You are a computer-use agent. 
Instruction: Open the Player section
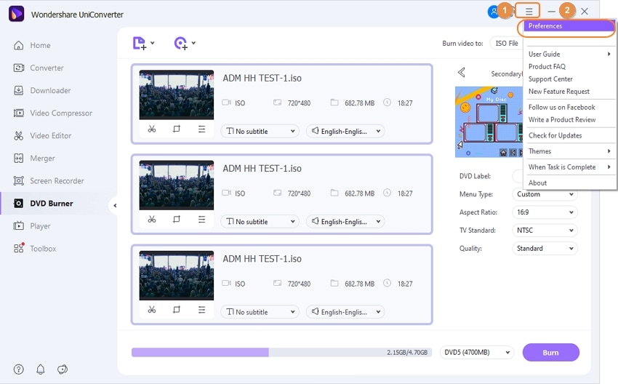click(x=32, y=226)
